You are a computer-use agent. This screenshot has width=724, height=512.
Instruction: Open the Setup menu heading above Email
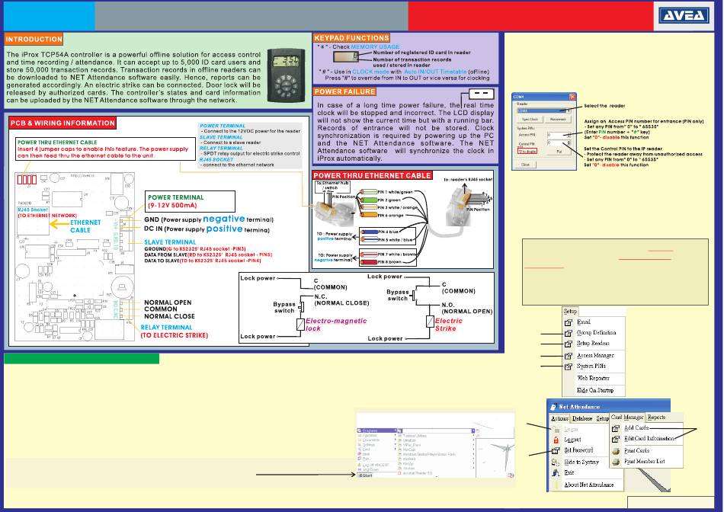(570, 311)
